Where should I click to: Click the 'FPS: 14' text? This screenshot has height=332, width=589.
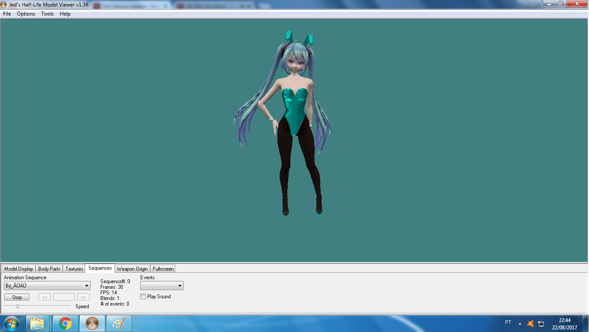(109, 293)
